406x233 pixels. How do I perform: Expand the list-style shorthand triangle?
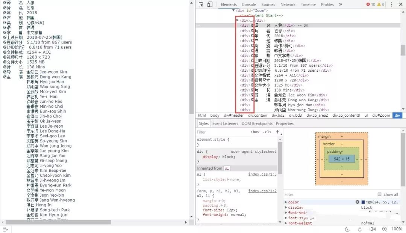(228, 179)
